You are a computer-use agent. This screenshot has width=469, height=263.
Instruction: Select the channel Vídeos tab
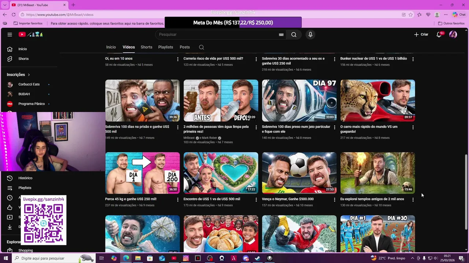pyautogui.click(x=129, y=47)
